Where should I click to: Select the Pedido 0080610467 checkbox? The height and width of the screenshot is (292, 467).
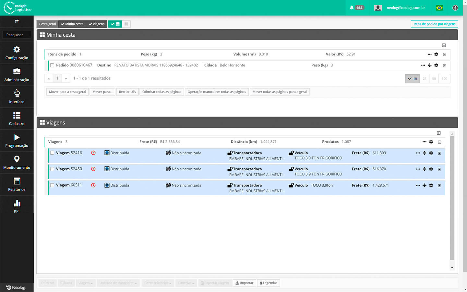point(52,65)
